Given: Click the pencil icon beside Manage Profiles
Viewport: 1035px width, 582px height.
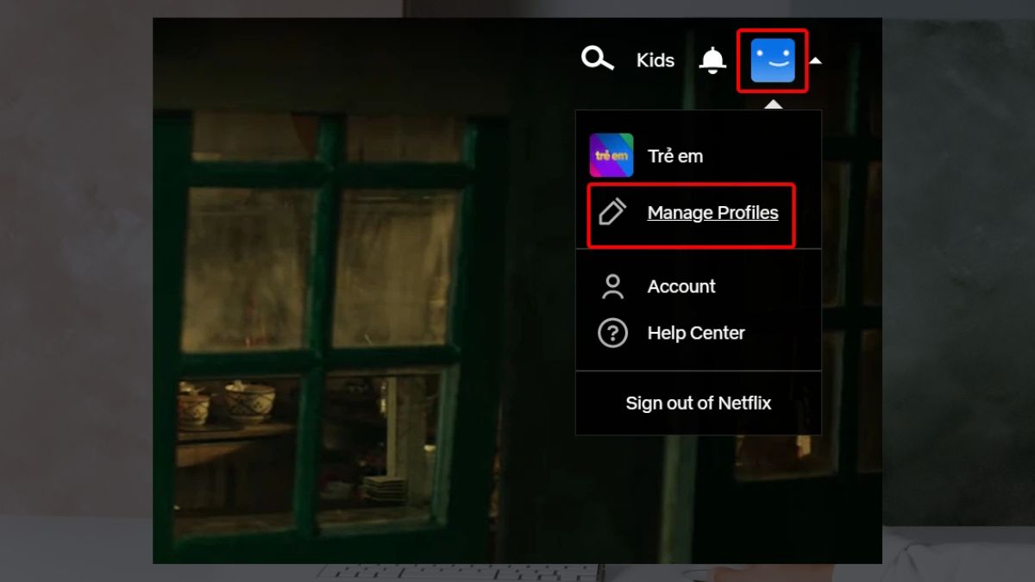Looking at the screenshot, I should point(612,212).
